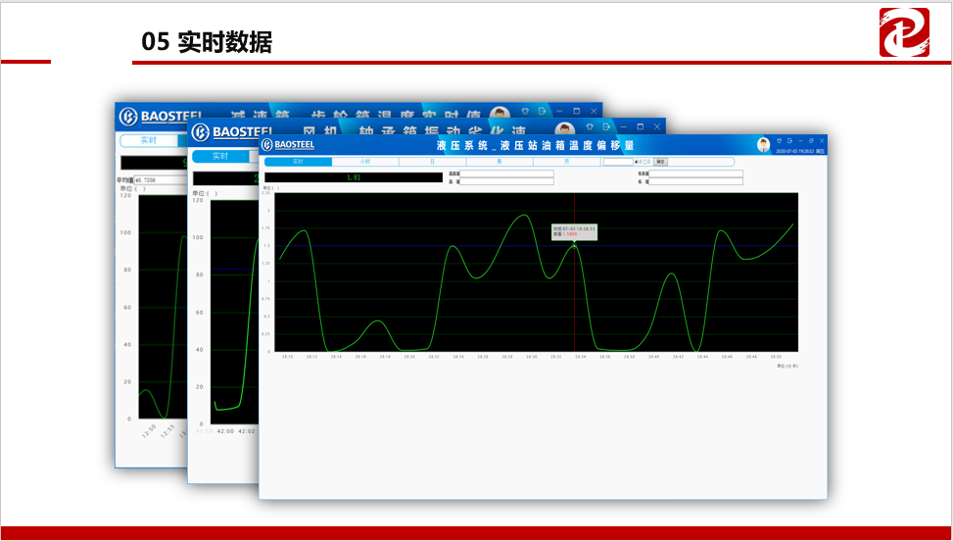Switch to the 日 tab
The image size is (953, 541).
click(x=432, y=162)
